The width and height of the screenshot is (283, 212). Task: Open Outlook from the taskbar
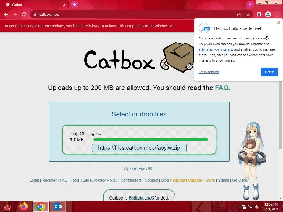(58, 206)
